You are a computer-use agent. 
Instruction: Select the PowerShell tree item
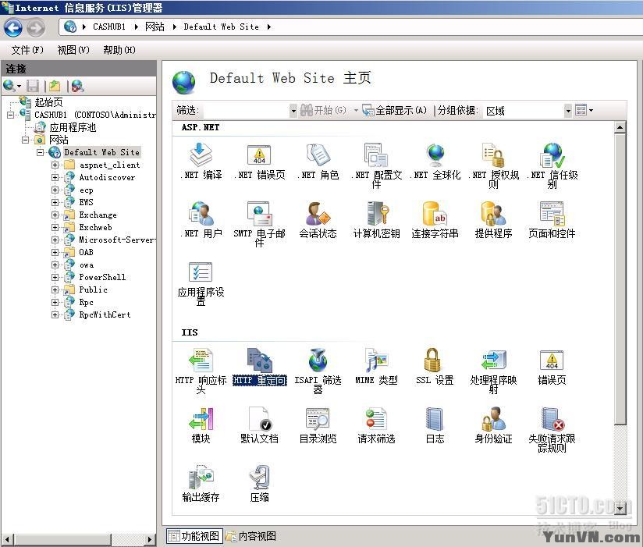coord(102,277)
